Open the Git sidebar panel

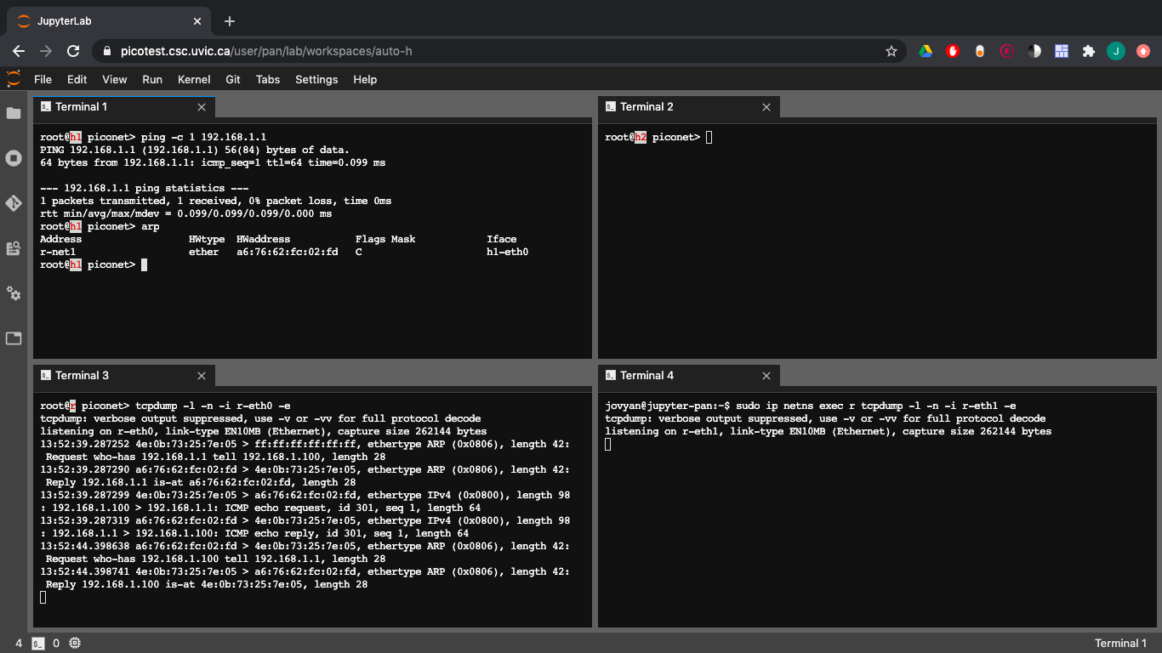coord(14,203)
